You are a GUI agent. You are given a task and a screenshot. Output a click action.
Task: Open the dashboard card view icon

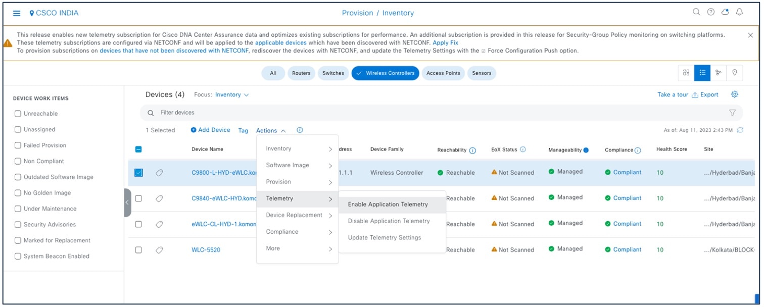[686, 73]
